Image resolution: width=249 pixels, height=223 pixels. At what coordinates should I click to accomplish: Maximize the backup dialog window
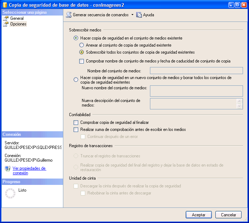pos(238,5)
